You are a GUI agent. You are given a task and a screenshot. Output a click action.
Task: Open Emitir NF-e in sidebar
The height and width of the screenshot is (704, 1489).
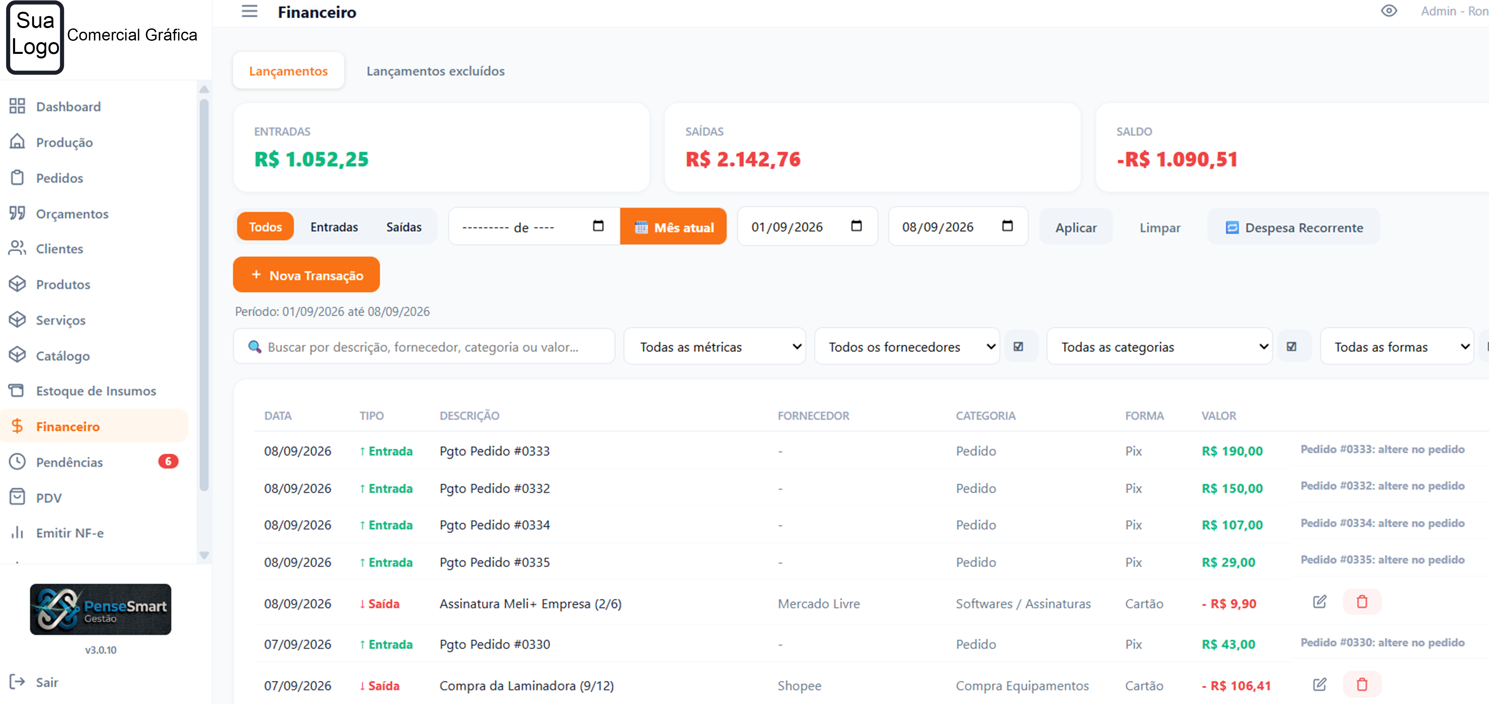70,533
